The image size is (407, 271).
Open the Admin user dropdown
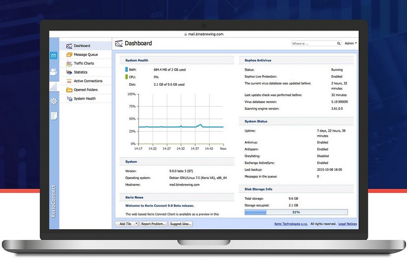(351, 43)
